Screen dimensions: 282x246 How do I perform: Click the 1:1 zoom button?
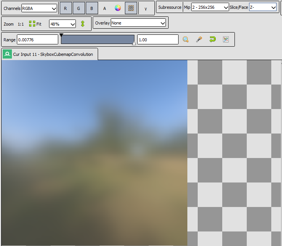point(21,24)
